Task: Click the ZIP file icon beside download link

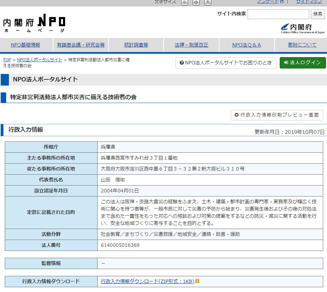Action: 197,281
